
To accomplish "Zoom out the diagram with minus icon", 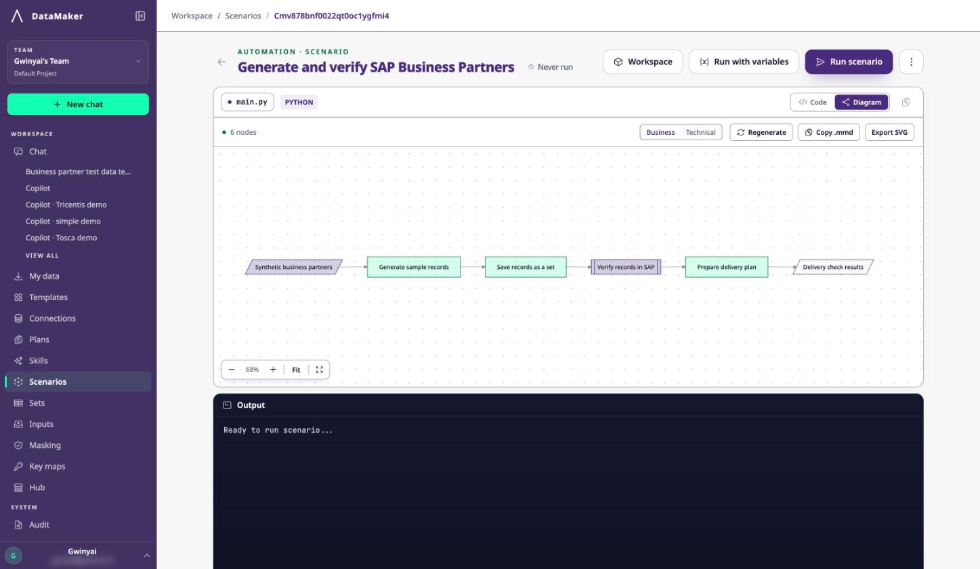I will (232, 370).
